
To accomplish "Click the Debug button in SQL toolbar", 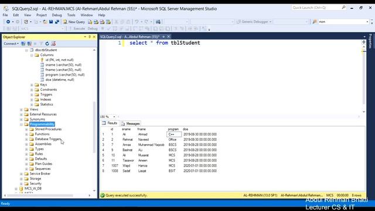I will click(93, 29).
